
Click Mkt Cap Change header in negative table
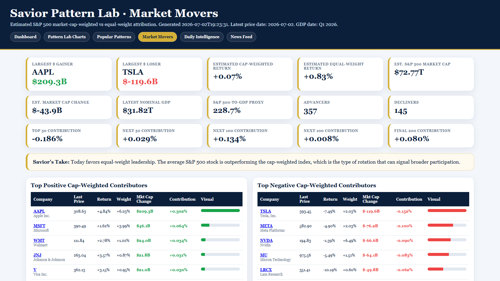click(371, 199)
